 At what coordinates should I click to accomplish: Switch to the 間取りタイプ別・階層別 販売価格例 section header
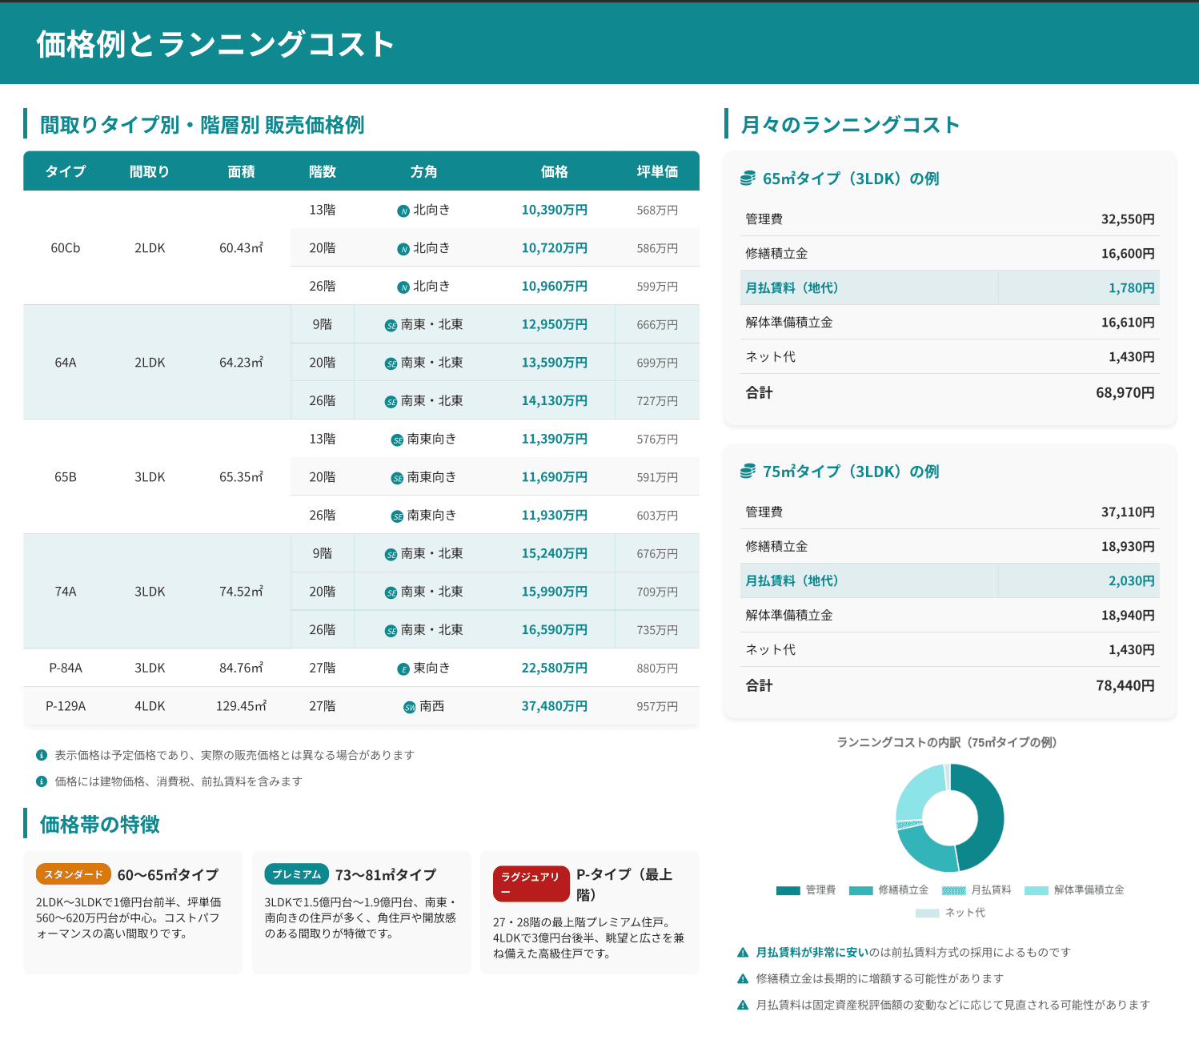tap(202, 126)
